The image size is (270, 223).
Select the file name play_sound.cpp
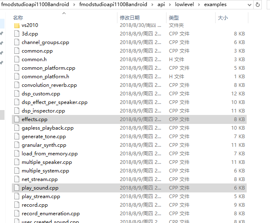click(40, 188)
